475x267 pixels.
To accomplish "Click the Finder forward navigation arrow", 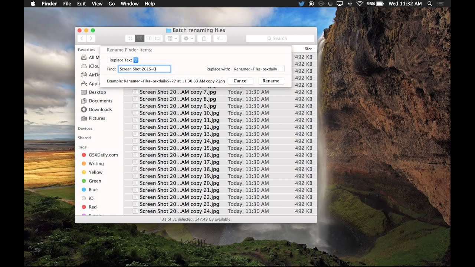I will click(x=91, y=38).
